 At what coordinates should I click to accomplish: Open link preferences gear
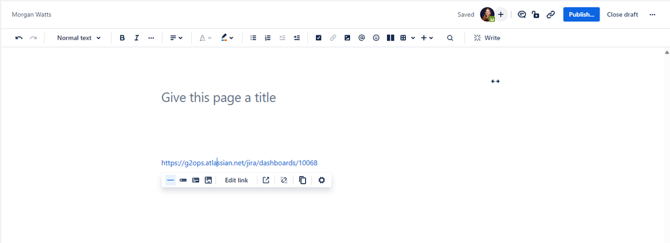pyautogui.click(x=322, y=180)
